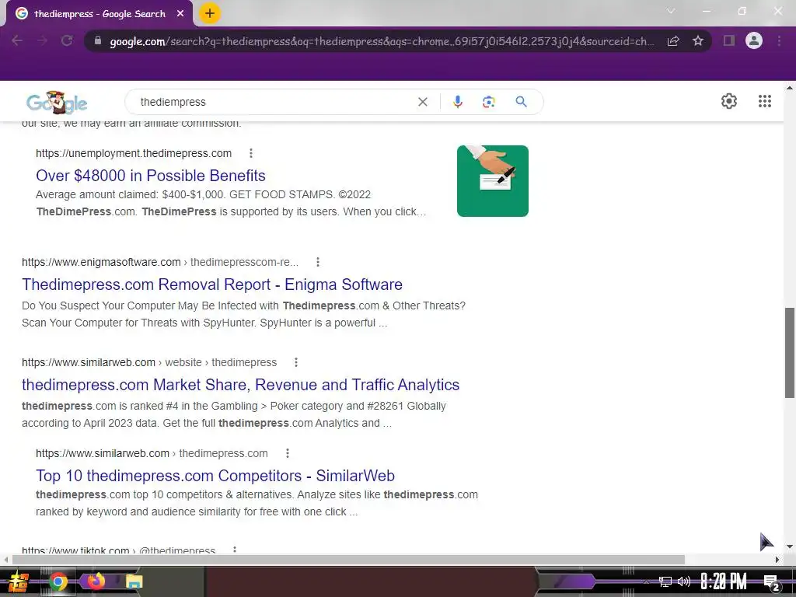The width and height of the screenshot is (796, 597).
Task: Click the 8:28 PM taskbar clock
Action: [x=724, y=581]
